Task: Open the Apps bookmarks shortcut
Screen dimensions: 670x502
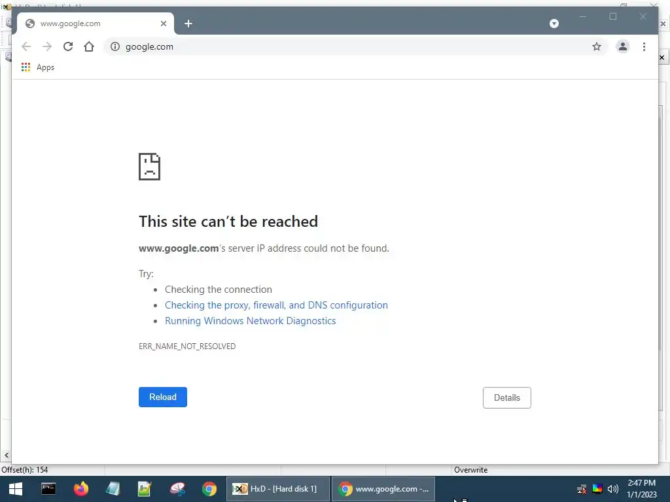Action: point(38,67)
